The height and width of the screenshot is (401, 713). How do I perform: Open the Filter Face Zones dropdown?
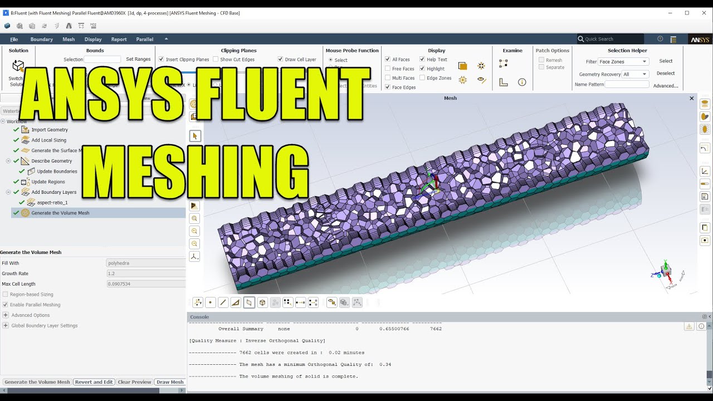623,62
